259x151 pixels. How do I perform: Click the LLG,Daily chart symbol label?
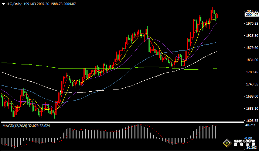(14, 4)
